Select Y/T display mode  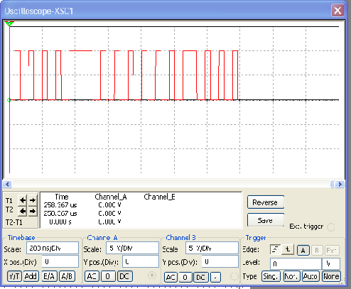pos(14,276)
